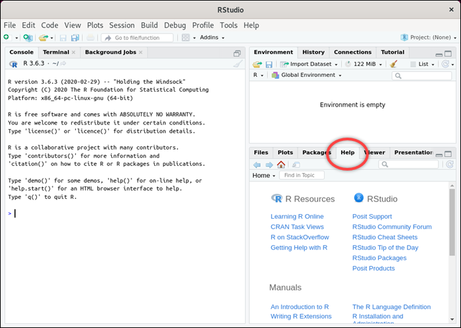Open the RStudio Cheat Sheets link
The height and width of the screenshot is (328, 461).
click(x=385, y=237)
